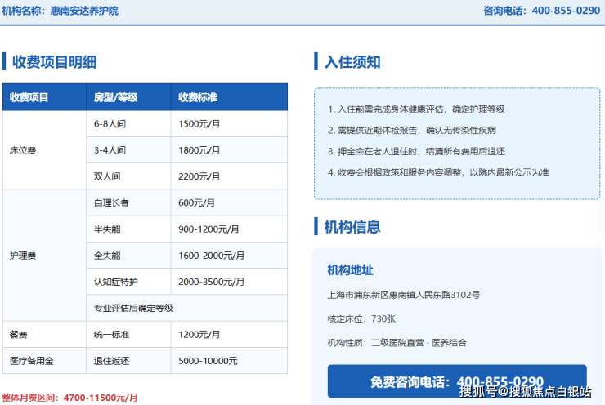605x405 pixels.
Task: Select notice item 1 about 身体健康评估
Action: [x=416, y=109]
